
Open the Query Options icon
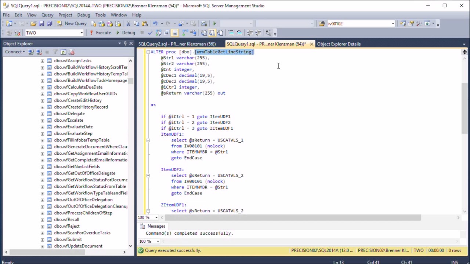click(x=167, y=33)
